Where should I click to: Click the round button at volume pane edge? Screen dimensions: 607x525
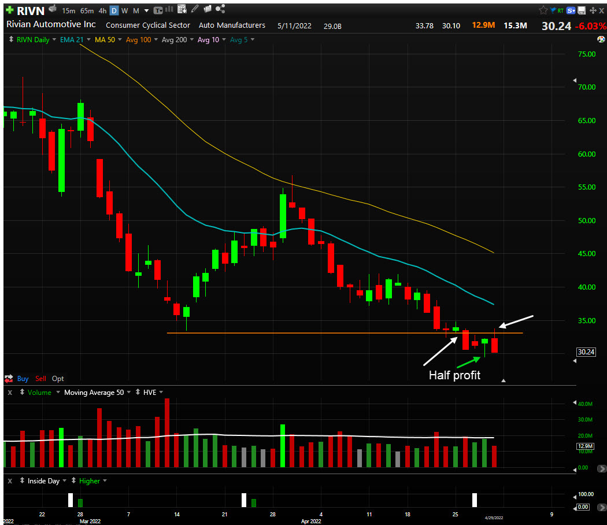(x=601, y=468)
